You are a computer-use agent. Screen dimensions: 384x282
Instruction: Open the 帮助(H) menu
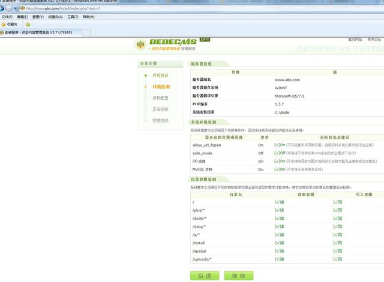pyautogui.click(x=89, y=17)
